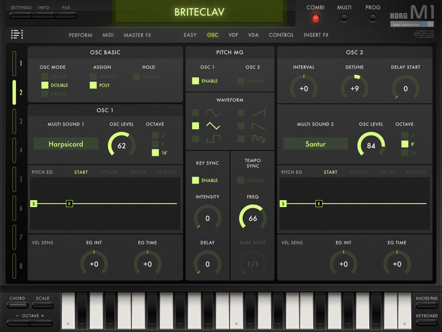
Task: Activate the MULTI mode LED button
Action: (344, 18)
